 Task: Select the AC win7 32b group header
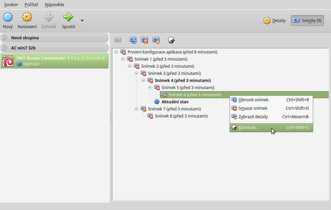[x=55, y=48]
